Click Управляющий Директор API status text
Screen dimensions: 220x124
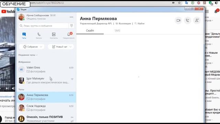pyautogui.click(x=96, y=23)
